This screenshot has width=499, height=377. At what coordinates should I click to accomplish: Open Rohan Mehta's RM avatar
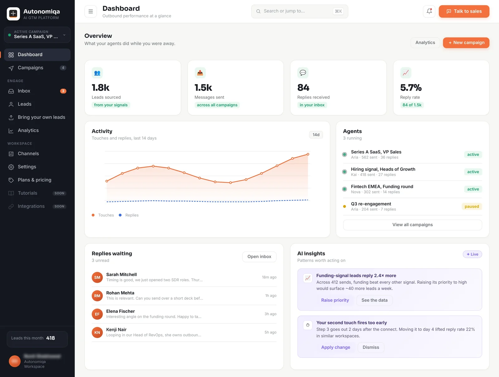tap(97, 296)
